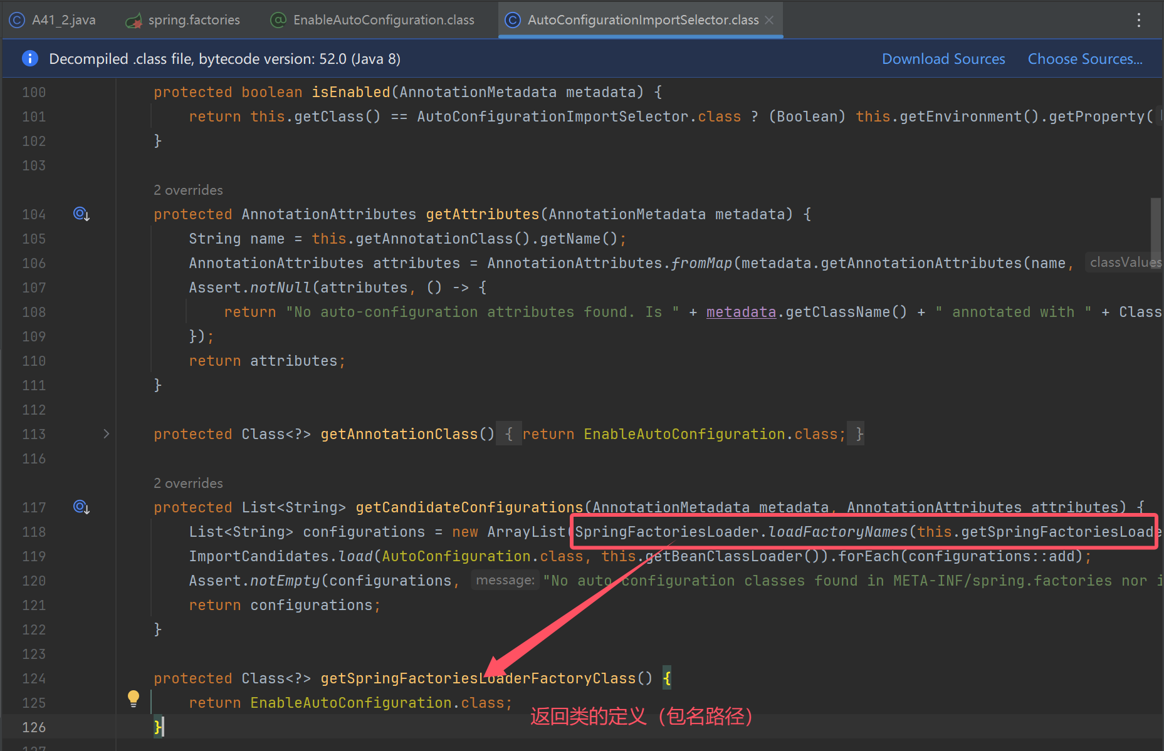Click the decompiled file info icon
Image resolution: width=1164 pixels, height=751 pixels.
[30, 58]
